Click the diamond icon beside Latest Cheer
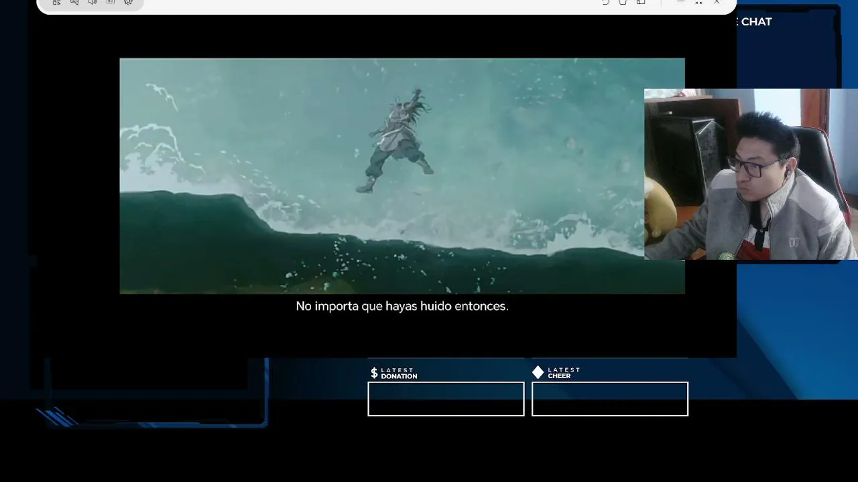This screenshot has width=858, height=482. click(x=538, y=372)
